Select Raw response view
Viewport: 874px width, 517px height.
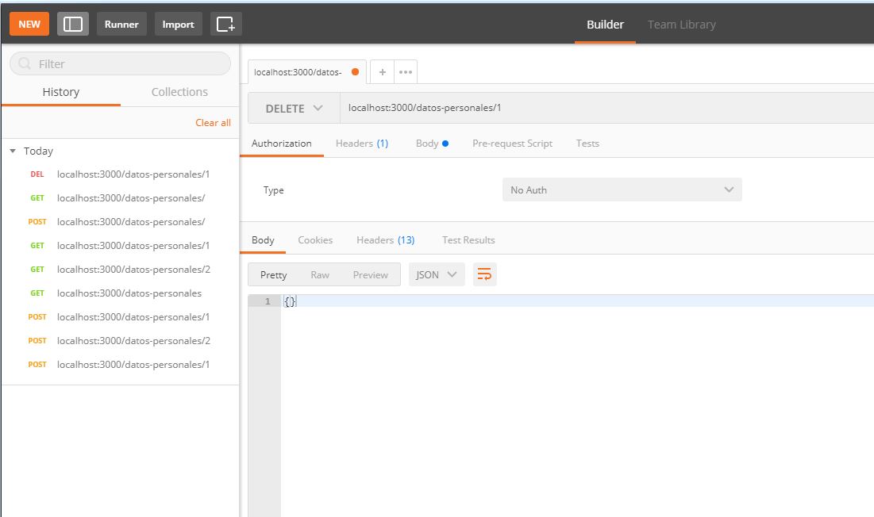tap(320, 274)
